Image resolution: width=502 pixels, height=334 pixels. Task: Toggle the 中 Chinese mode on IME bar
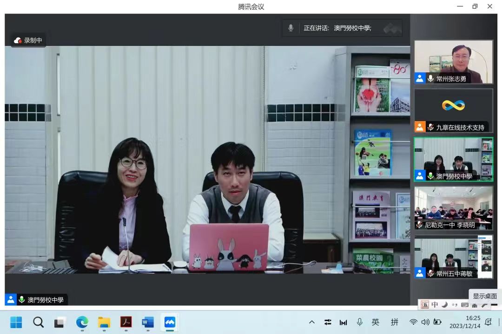435,305
